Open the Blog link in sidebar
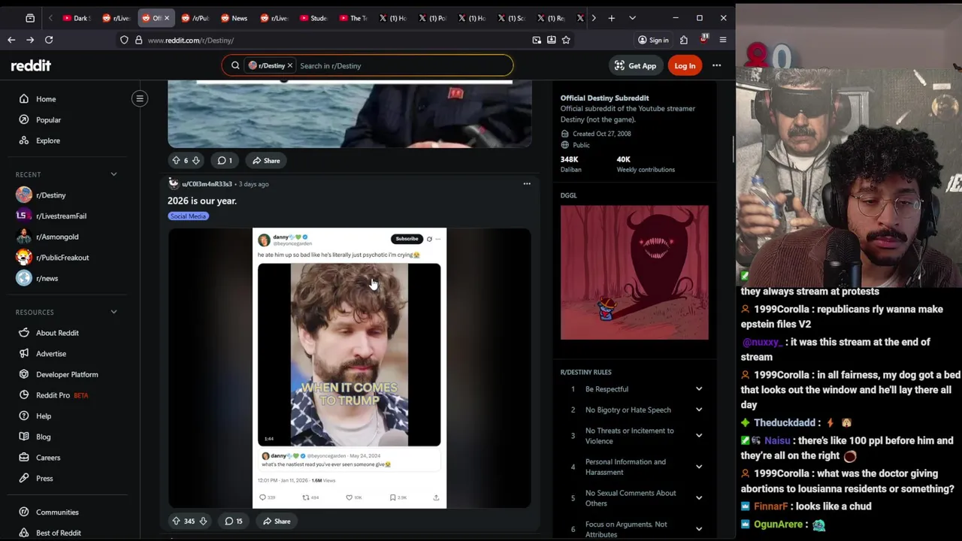962x541 pixels. [x=44, y=437]
